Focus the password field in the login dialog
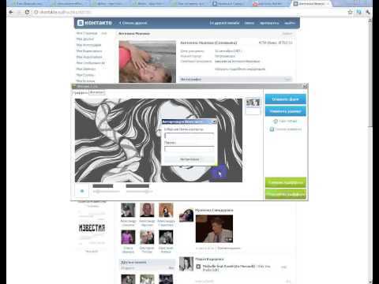Image resolution: width=379 pixels, height=284 pixels. click(x=189, y=148)
